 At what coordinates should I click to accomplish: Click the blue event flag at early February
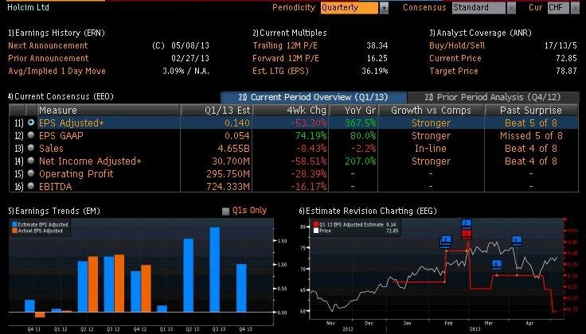coord(446,241)
